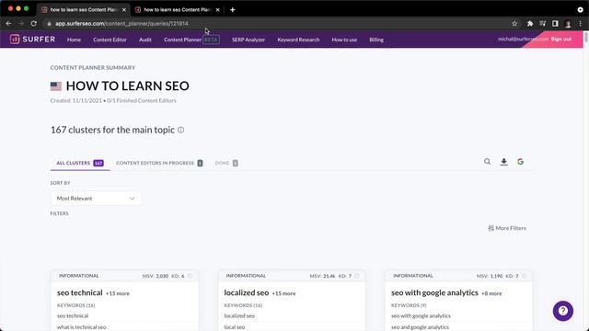Image resolution: width=589 pixels, height=331 pixels.
Task: Open Chrome three-dot menu
Action: pos(581,24)
